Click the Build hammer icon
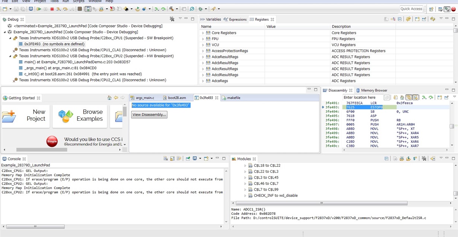 [171, 9]
